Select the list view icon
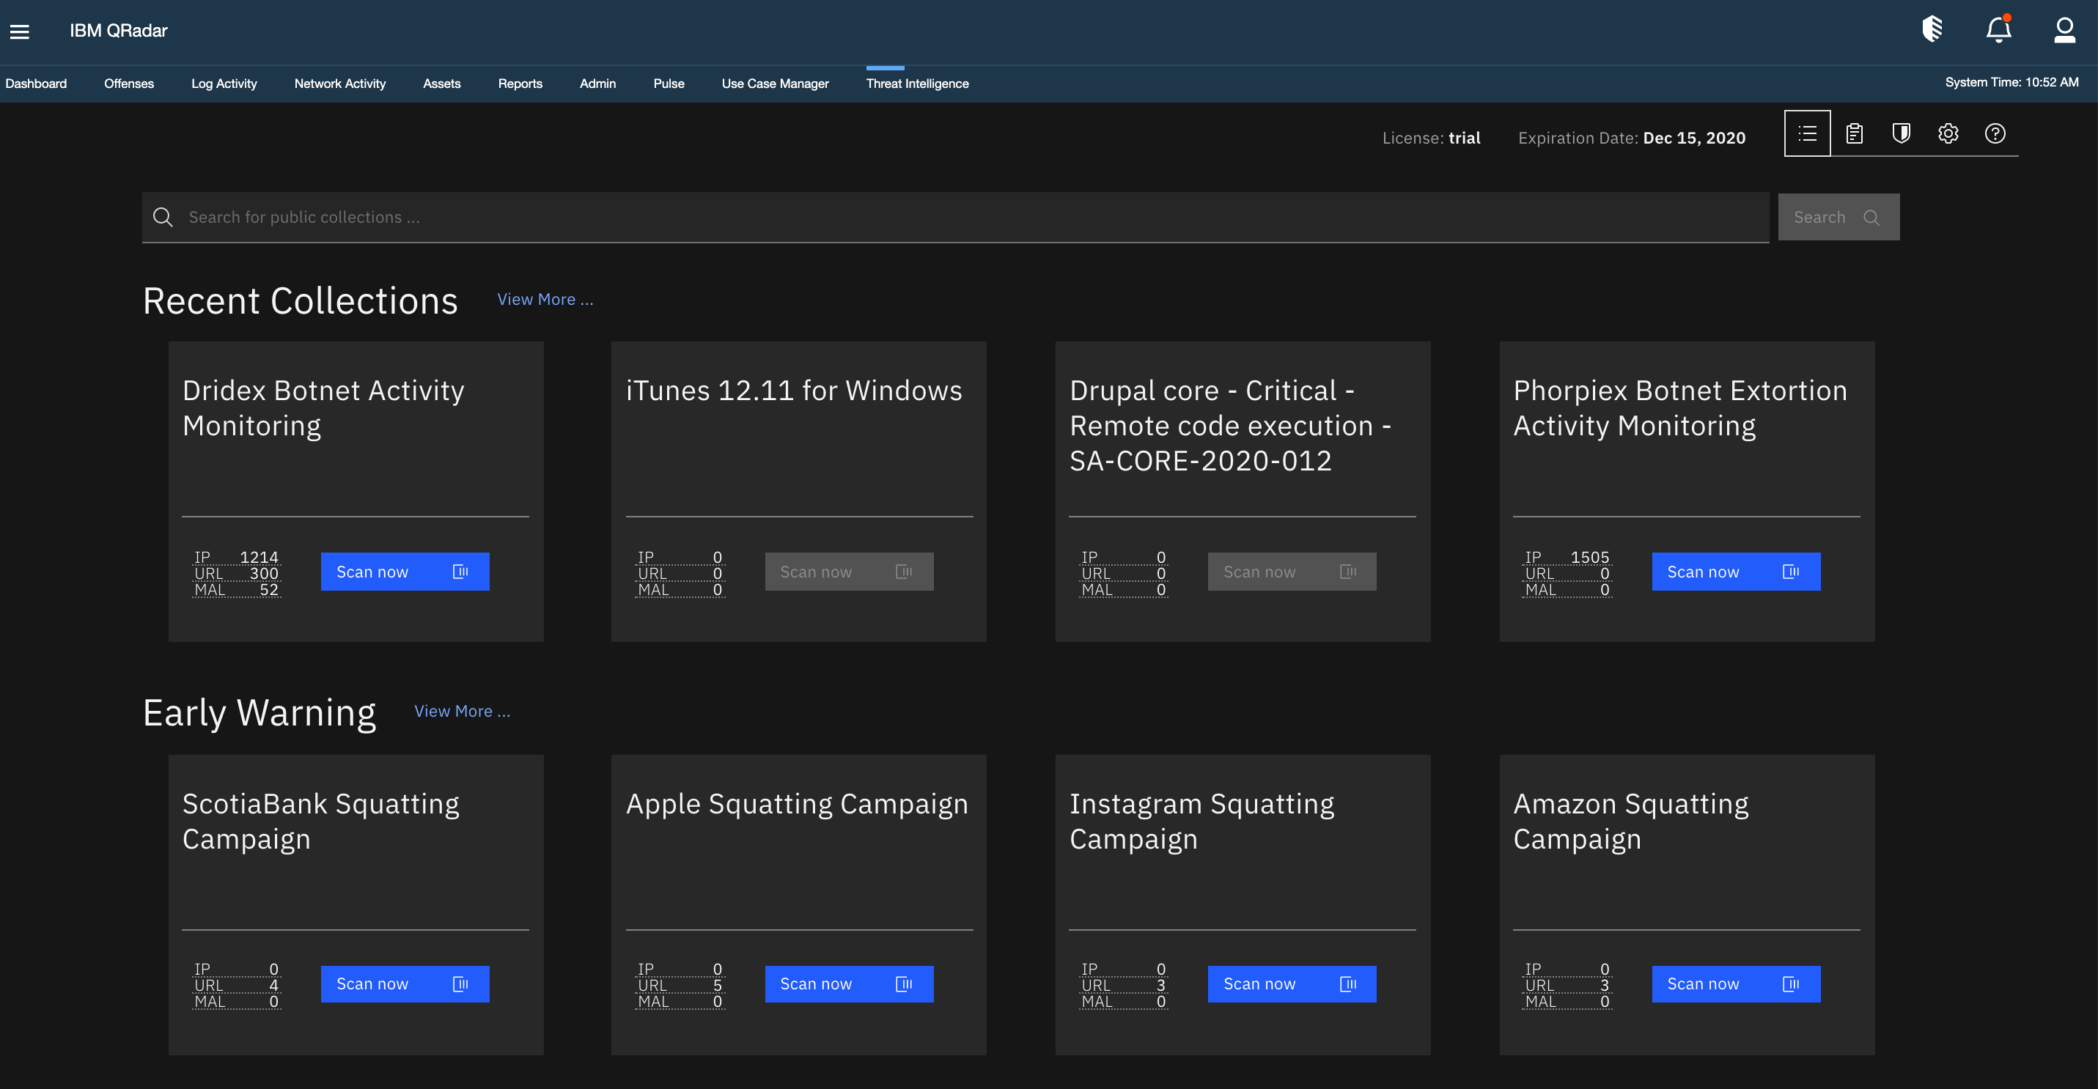The image size is (2098, 1089). coord(1807,133)
